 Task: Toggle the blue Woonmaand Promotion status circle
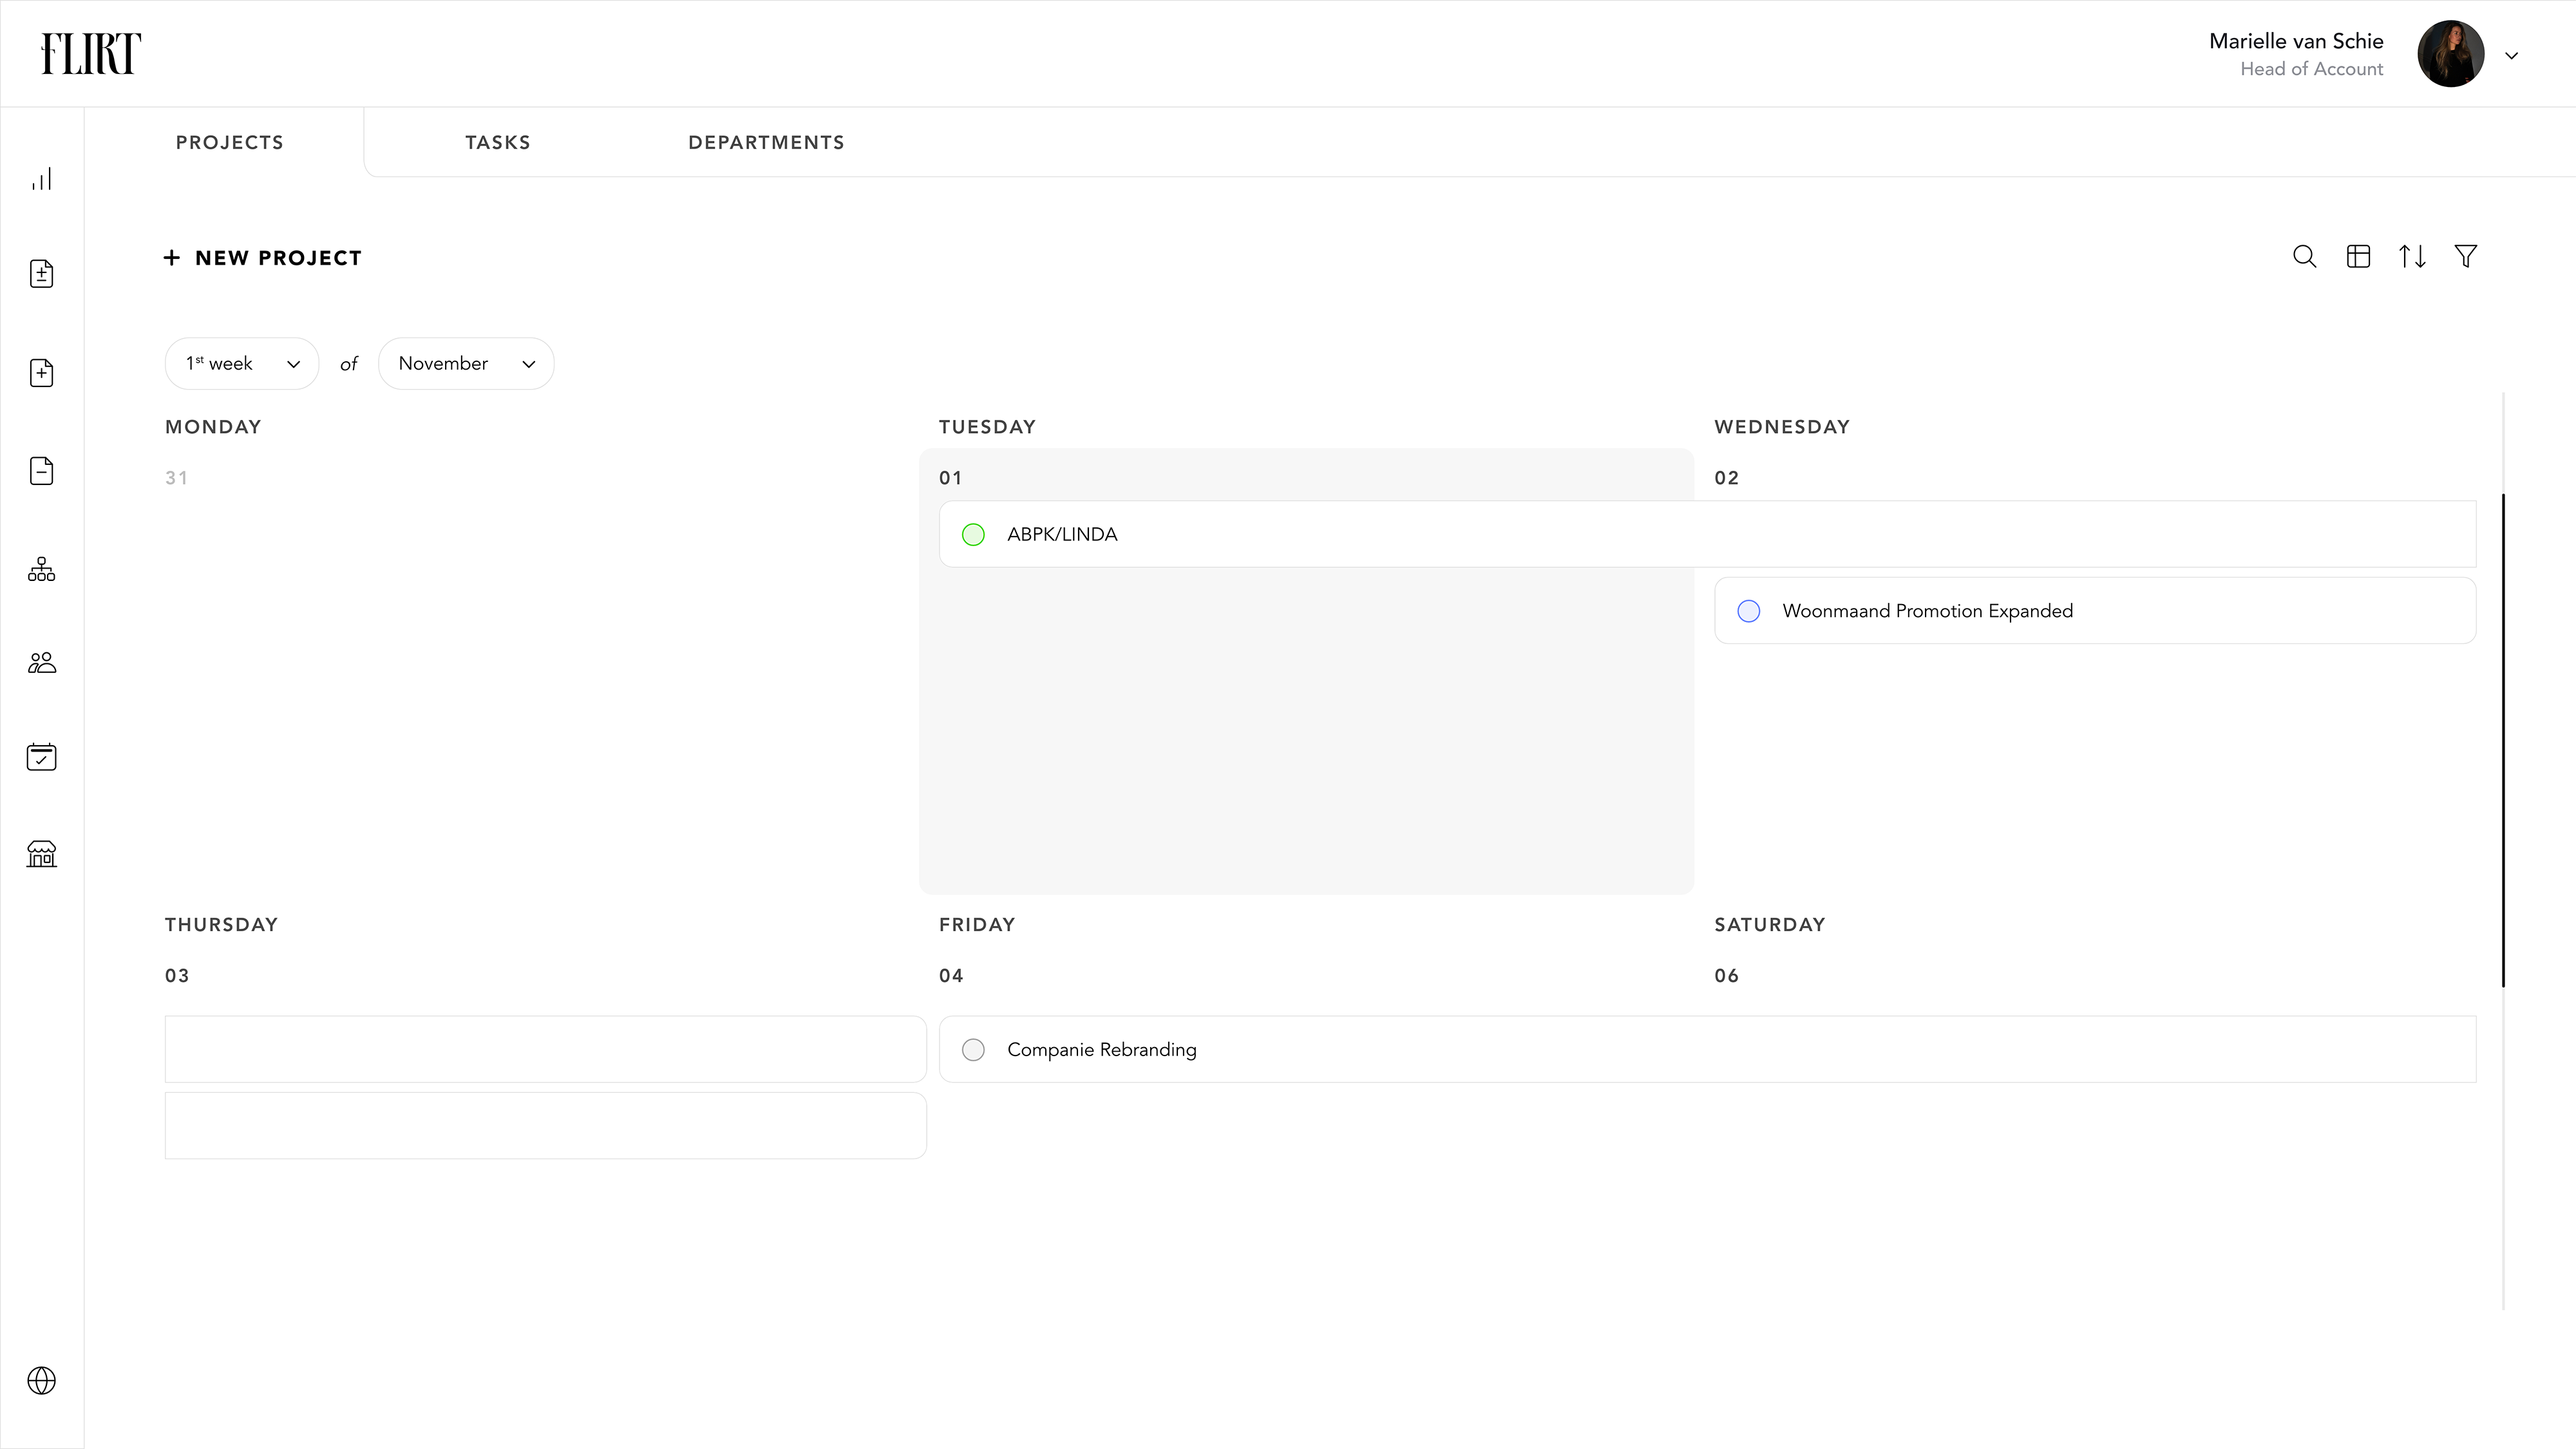1748,611
